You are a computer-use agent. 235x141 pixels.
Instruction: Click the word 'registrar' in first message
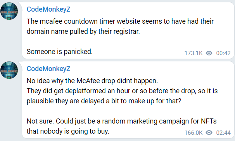pyautogui.click(x=126, y=31)
